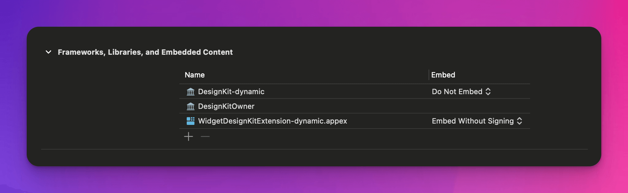Screen dimensions: 628x193
Task: Click the widget extension icon beside WidgetDesignKitExtension-dynamic.appex
Action: point(190,121)
